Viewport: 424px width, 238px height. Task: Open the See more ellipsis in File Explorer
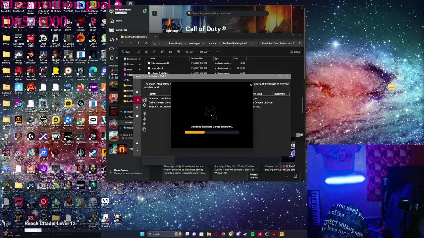point(217,52)
